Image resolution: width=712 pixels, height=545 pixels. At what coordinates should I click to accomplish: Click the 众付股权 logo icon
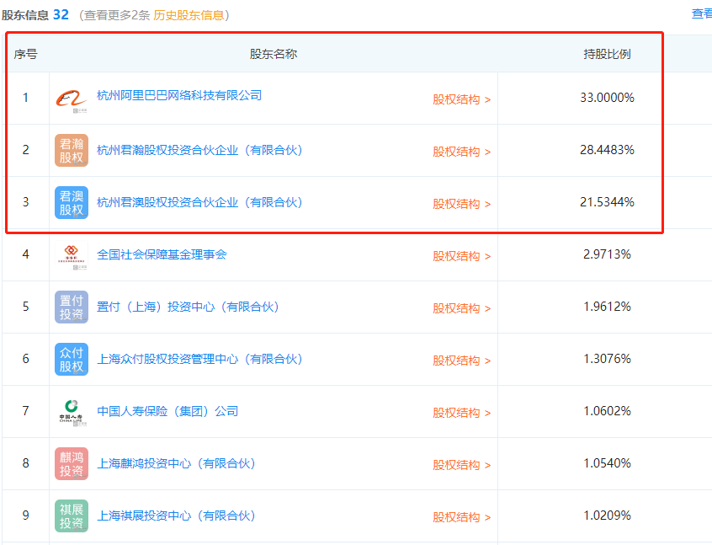72,360
